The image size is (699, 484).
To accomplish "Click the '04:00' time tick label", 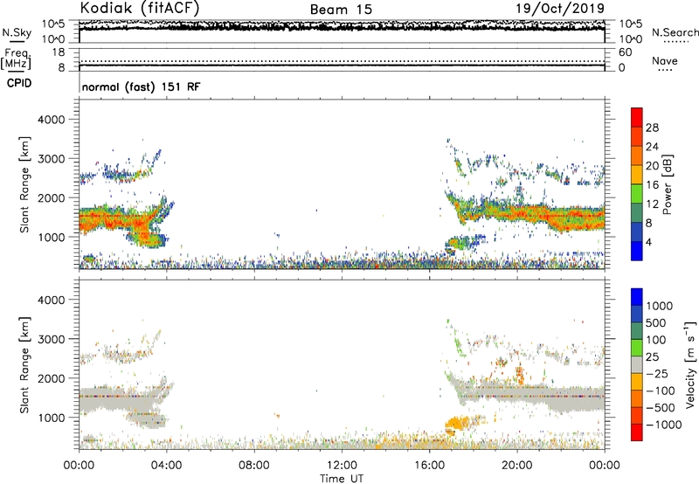I will 166,466.
